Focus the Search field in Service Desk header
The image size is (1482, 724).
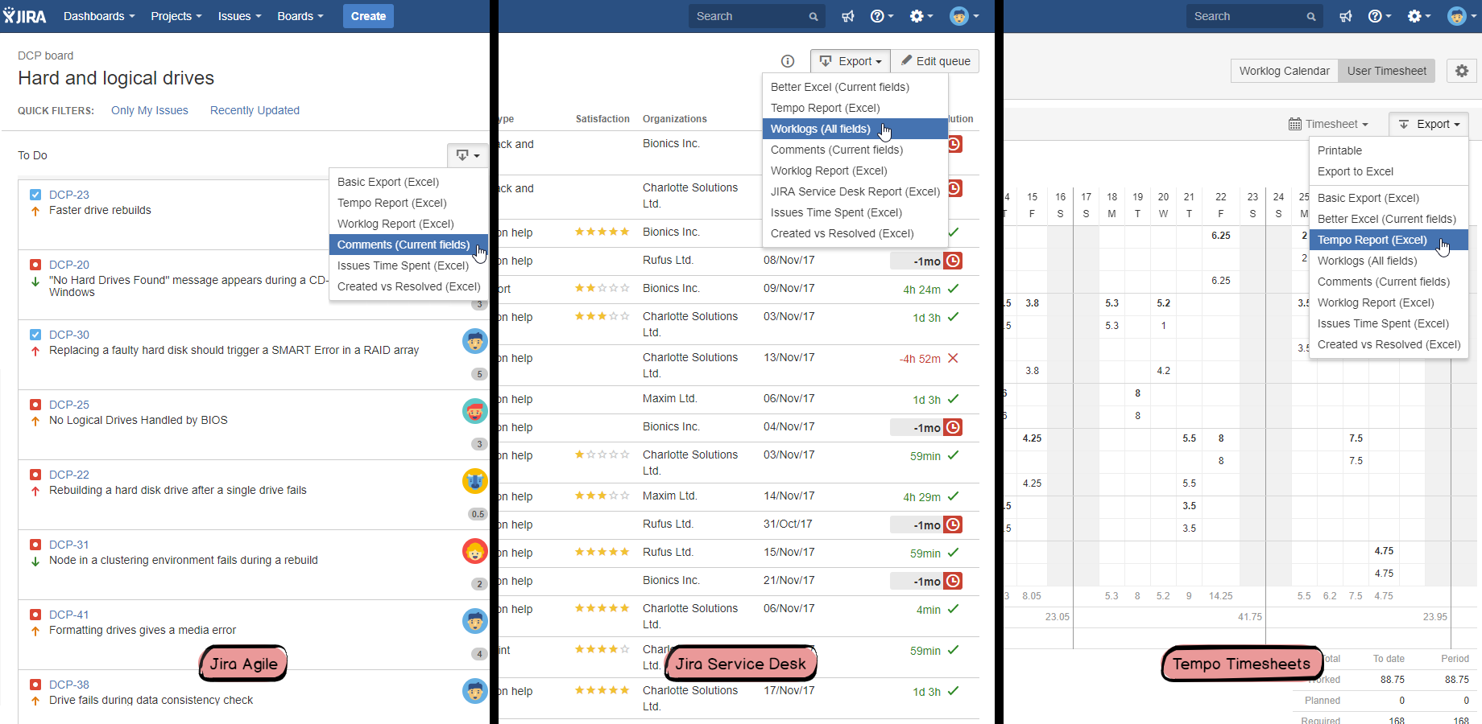point(756,16)
